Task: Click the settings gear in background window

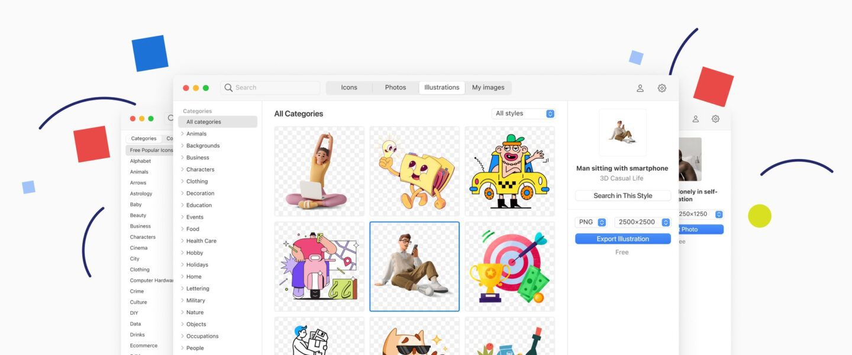Action: click(x=715, y=119)
